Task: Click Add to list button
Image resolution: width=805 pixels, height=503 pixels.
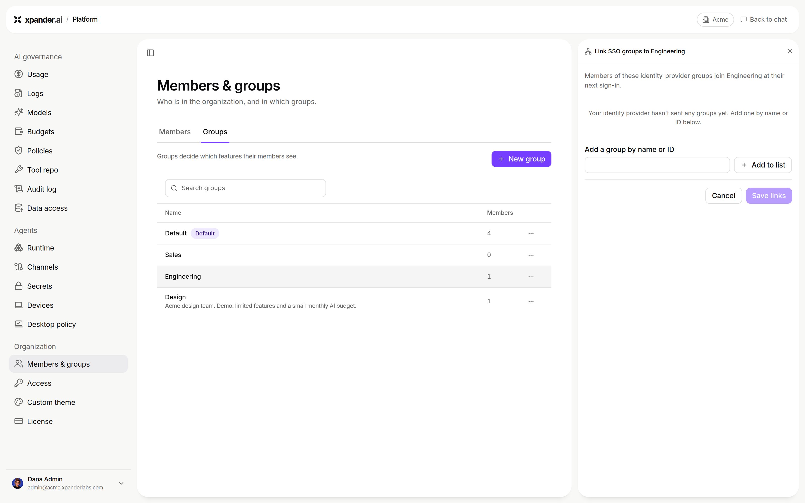Action: [763, 165]
